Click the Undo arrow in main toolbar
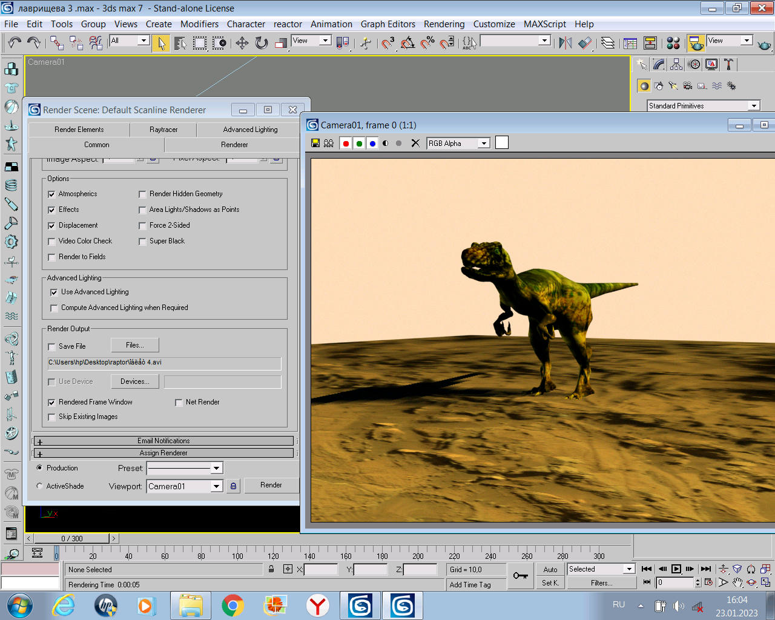The image size is (775, 620). pos(15,42)
